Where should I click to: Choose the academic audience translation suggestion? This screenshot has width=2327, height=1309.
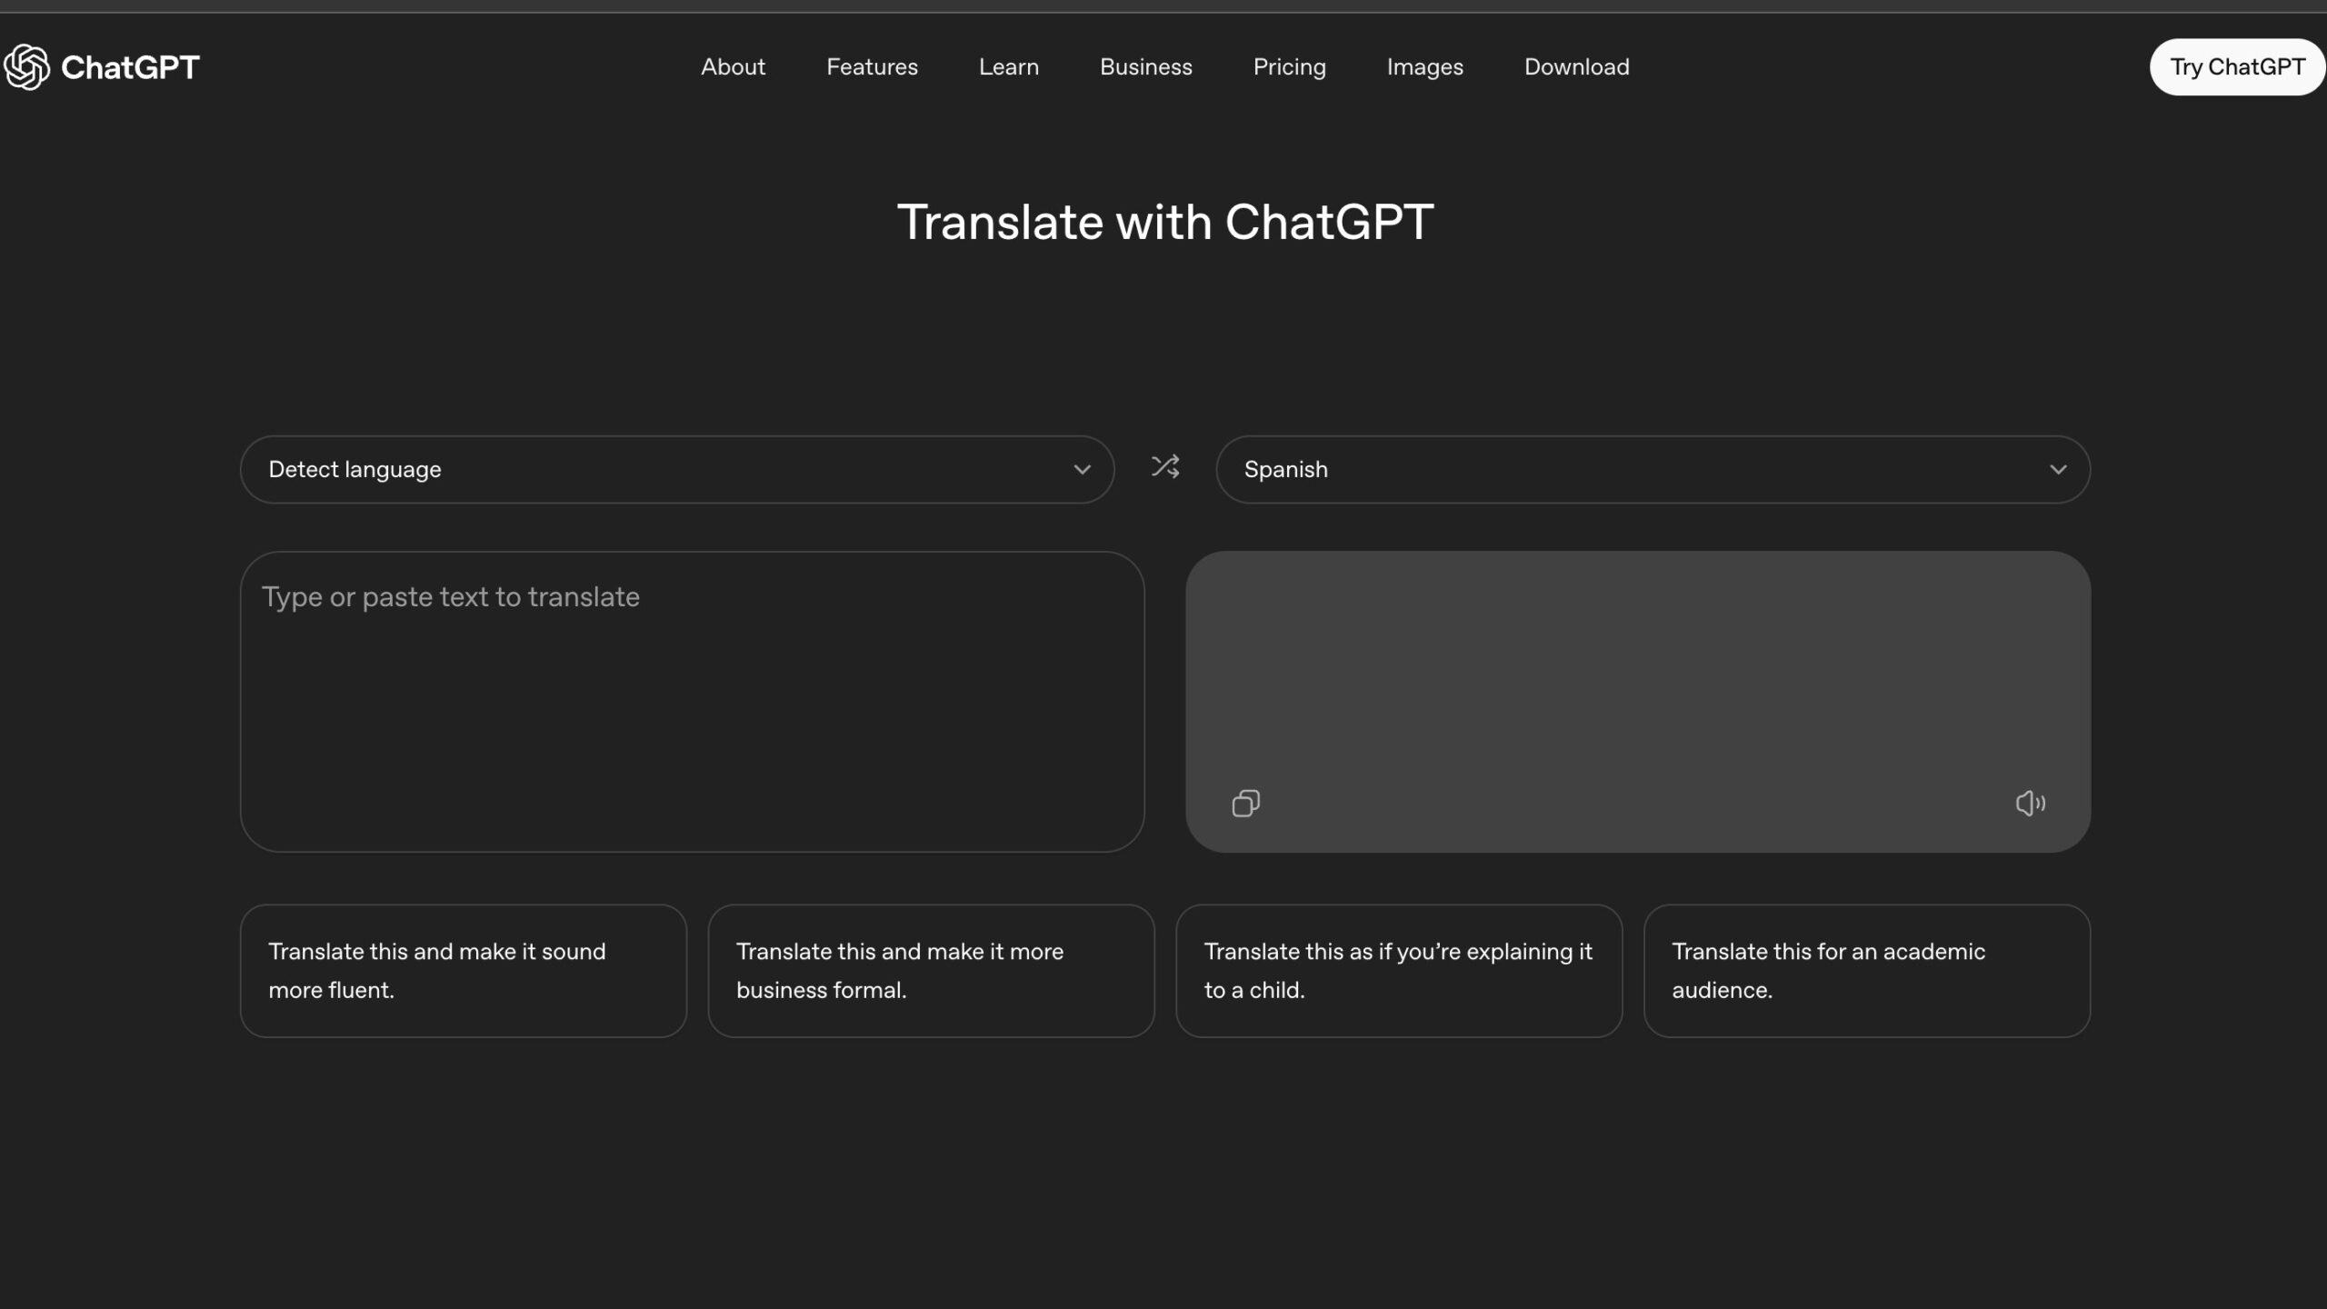pos(1866,970)
